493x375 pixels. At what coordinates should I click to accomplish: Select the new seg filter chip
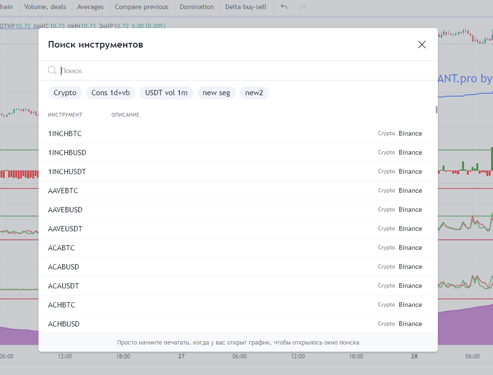click(216, 93)
